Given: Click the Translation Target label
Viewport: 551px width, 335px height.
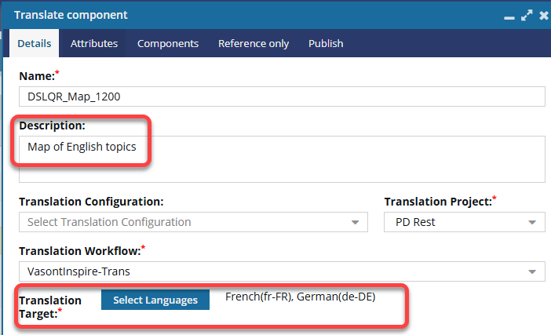Looking at the screenshot, I should (x=50, y=307).
